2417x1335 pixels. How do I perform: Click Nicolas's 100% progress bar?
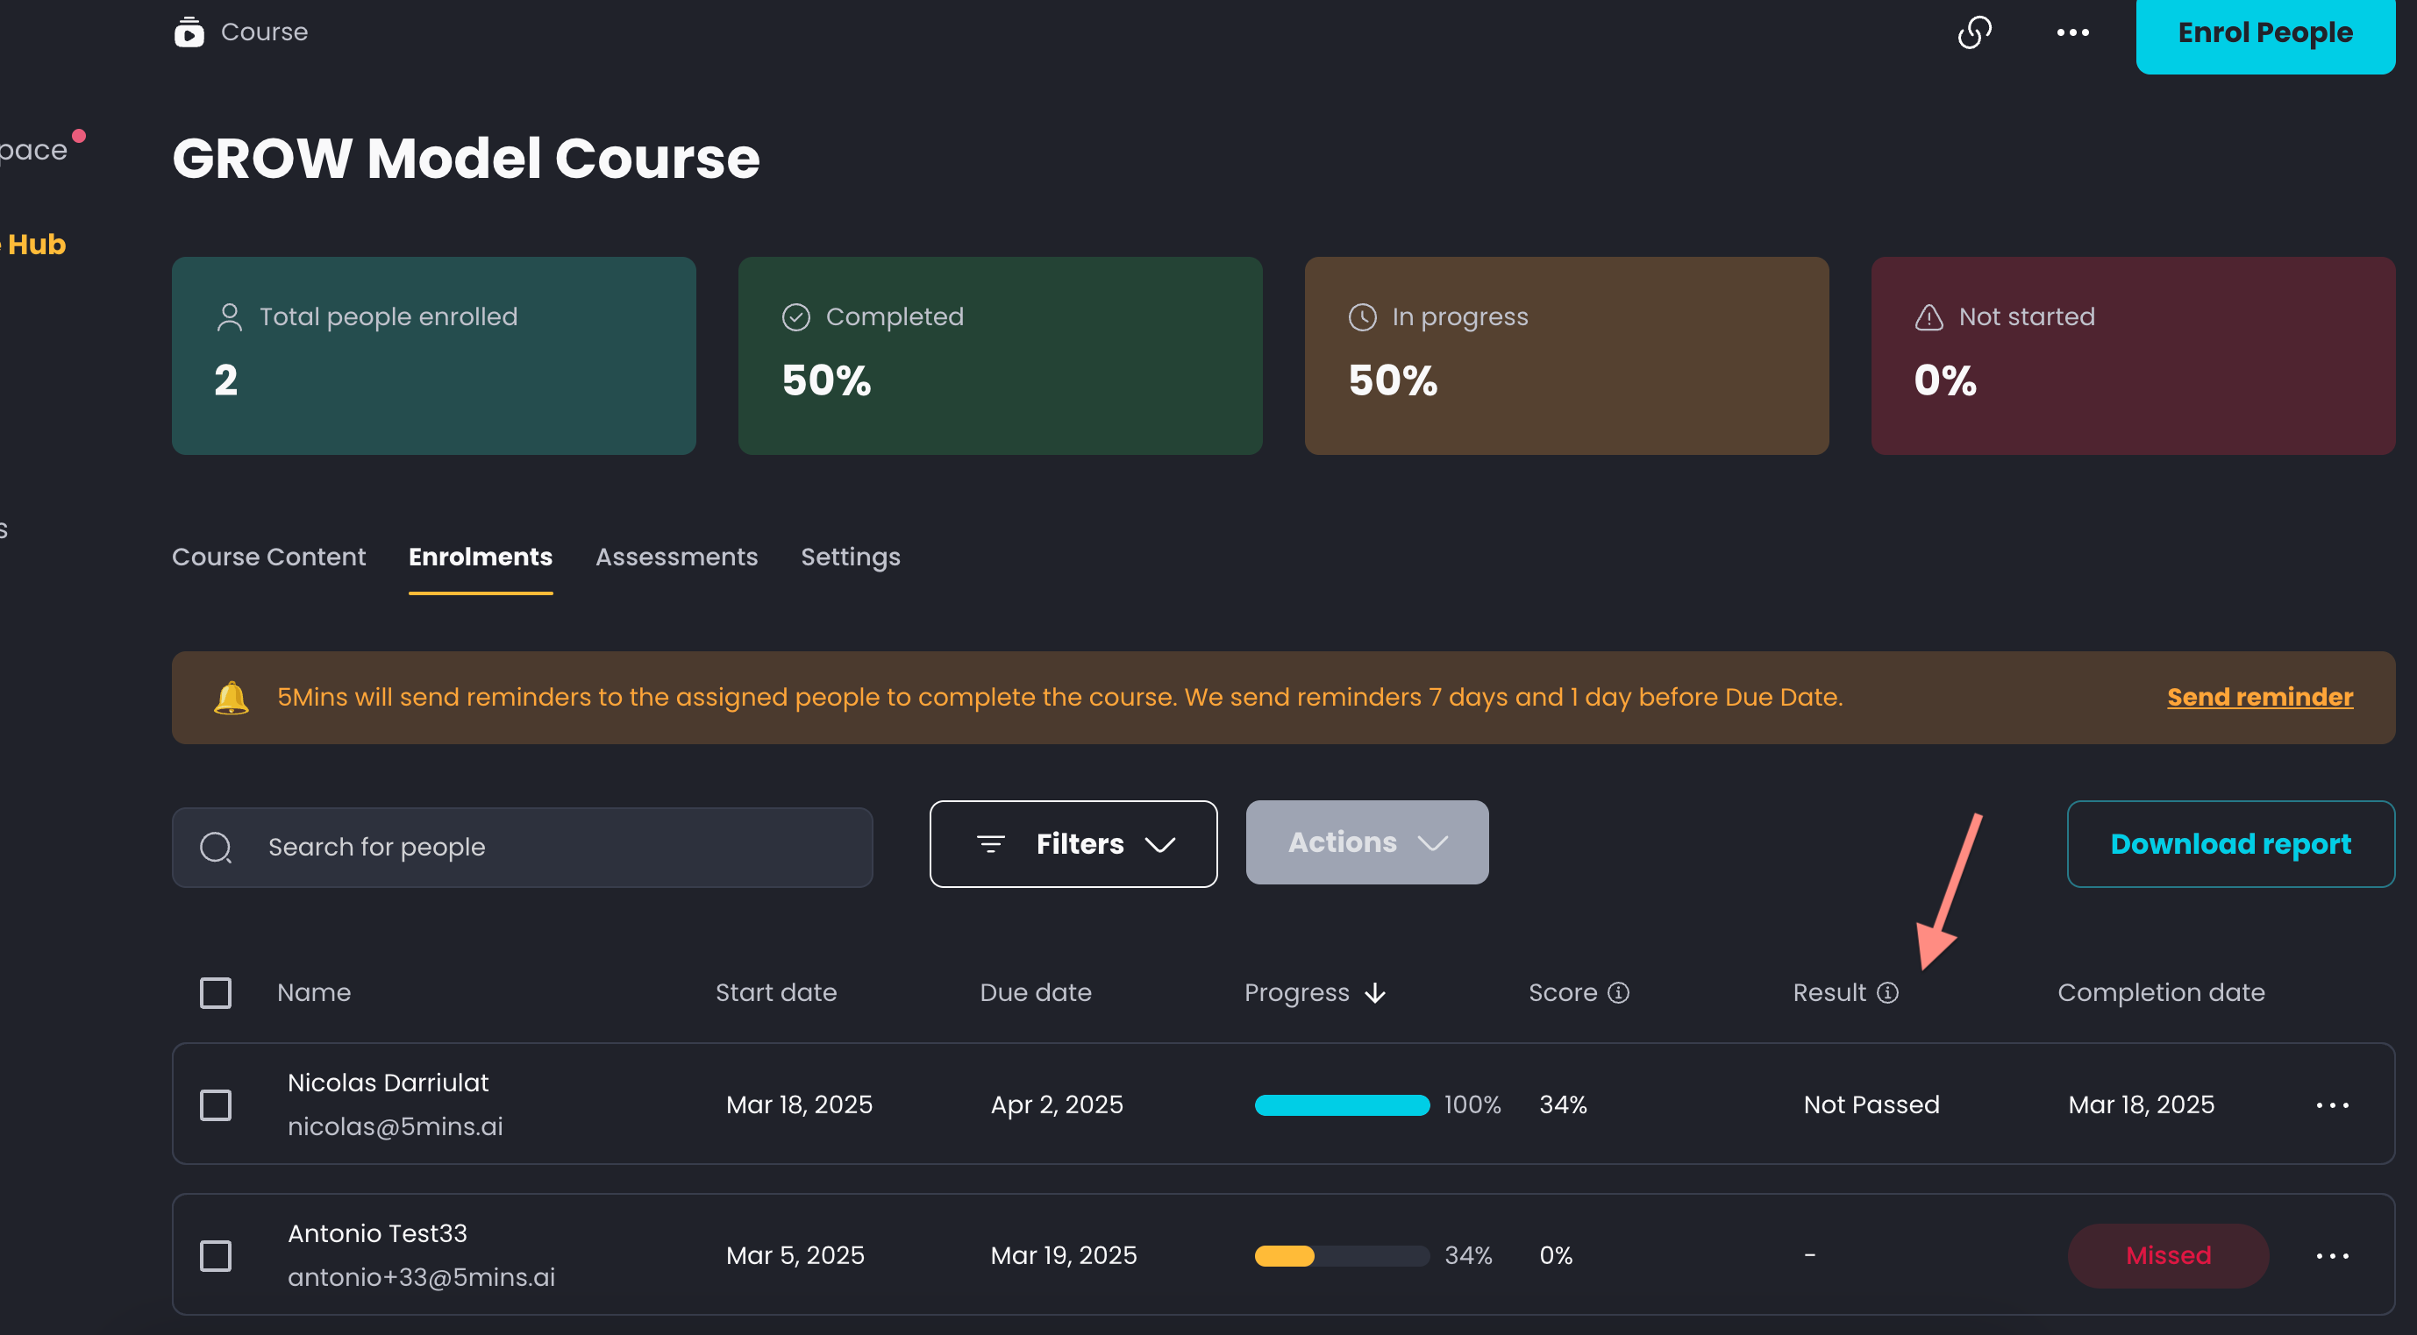[1342, 1105]
